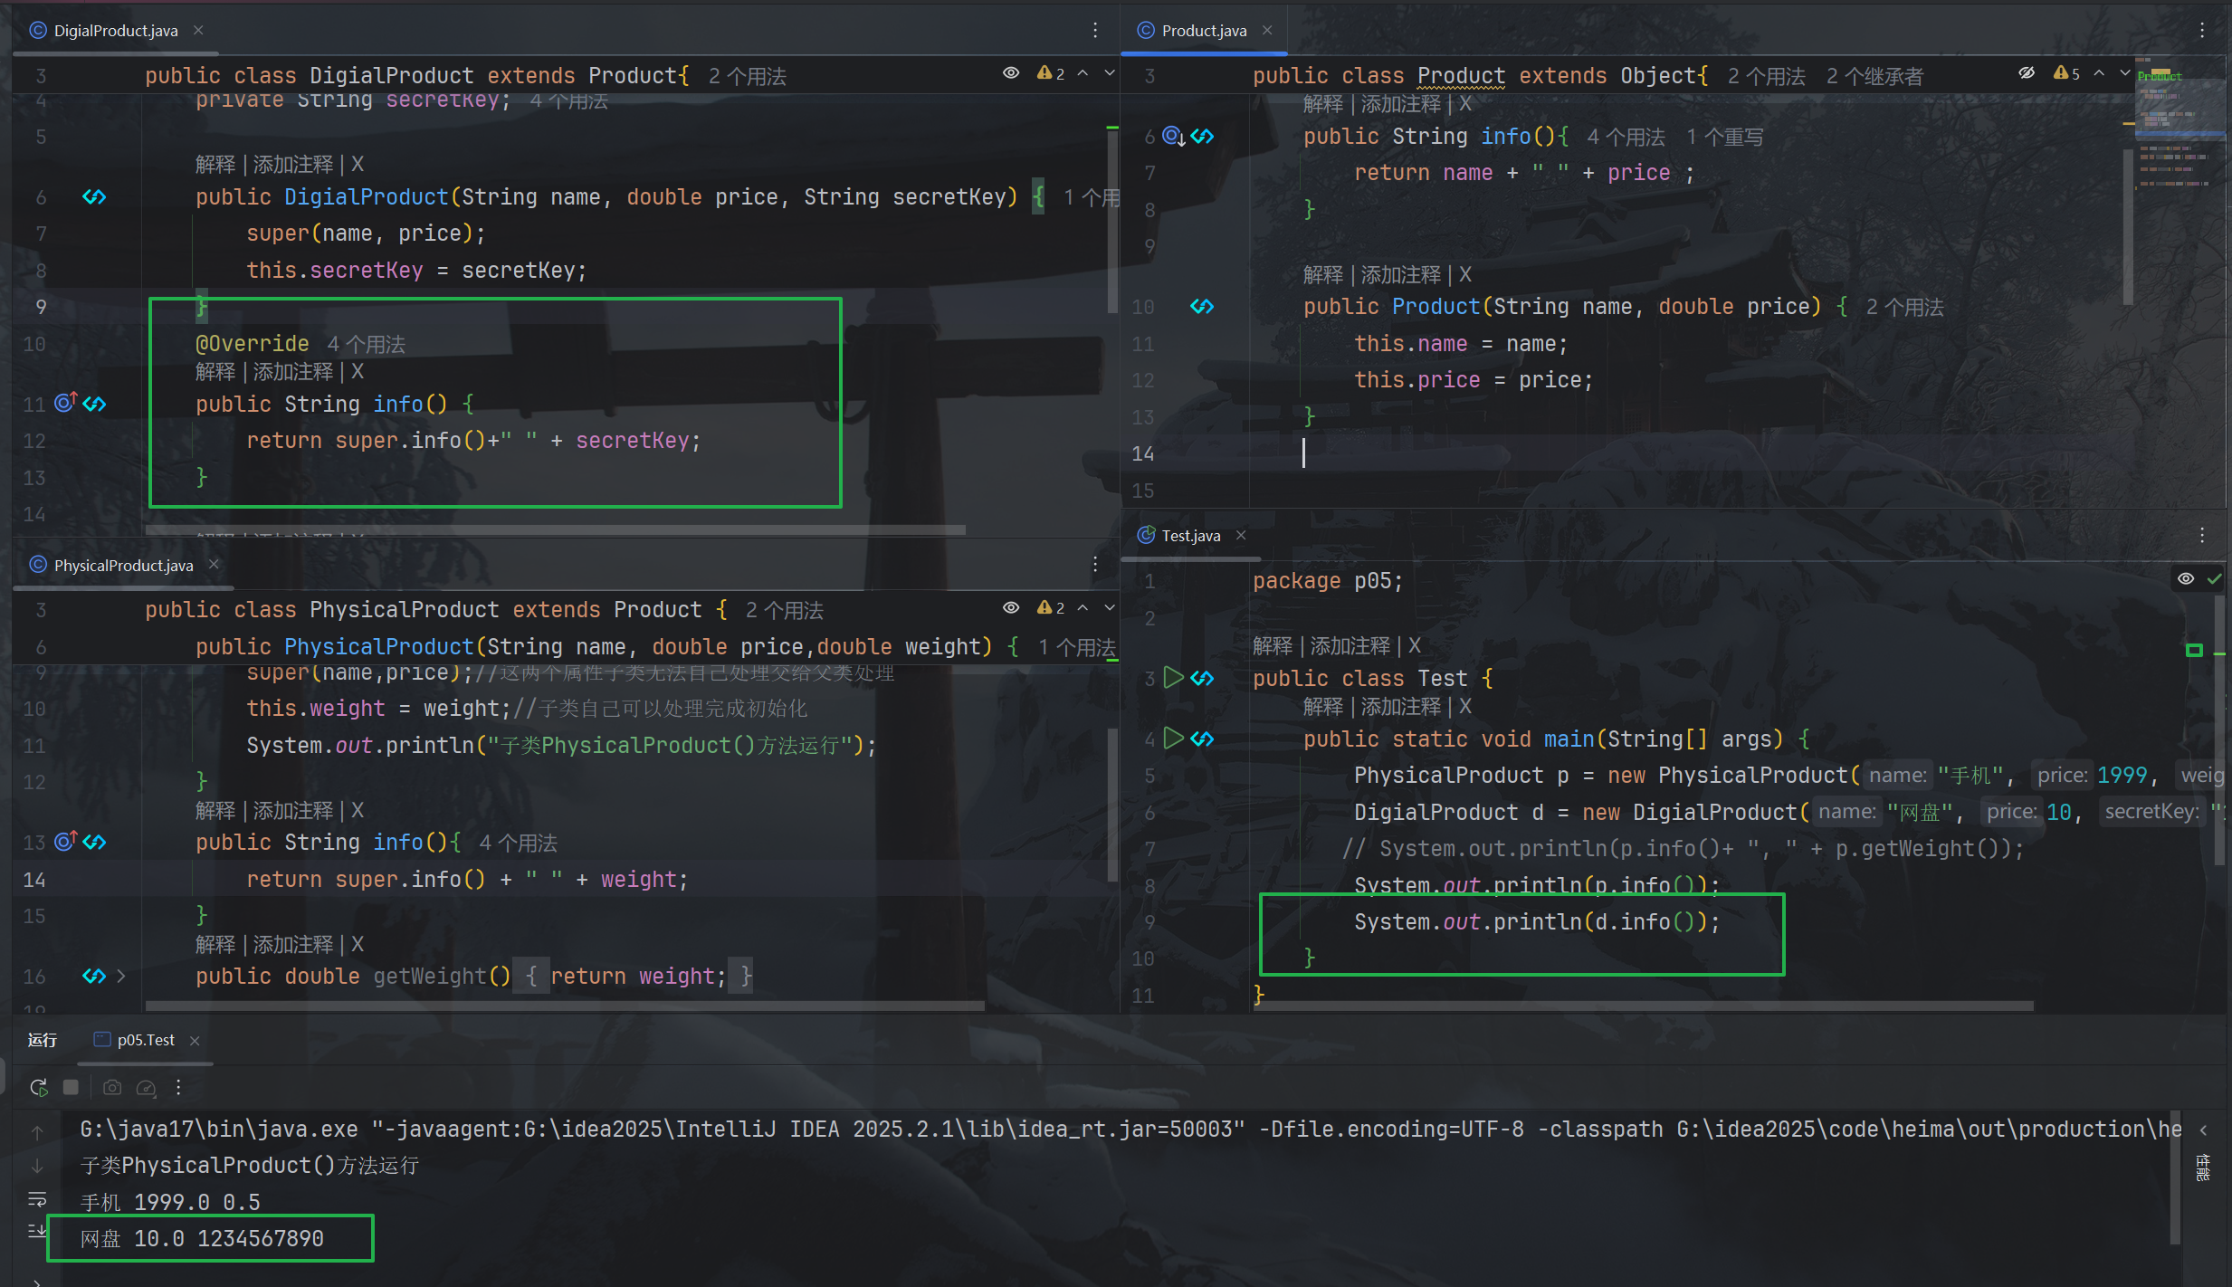Switch to the PhysicalProduct.java tab
Image resolution: width=2232 pixels, height=1287 pixels.
[123, 566]
